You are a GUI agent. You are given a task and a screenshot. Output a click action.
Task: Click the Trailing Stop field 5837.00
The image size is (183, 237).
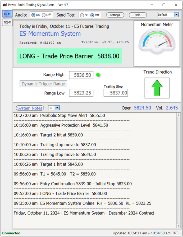pyautogui.click(x=116, y=93)
